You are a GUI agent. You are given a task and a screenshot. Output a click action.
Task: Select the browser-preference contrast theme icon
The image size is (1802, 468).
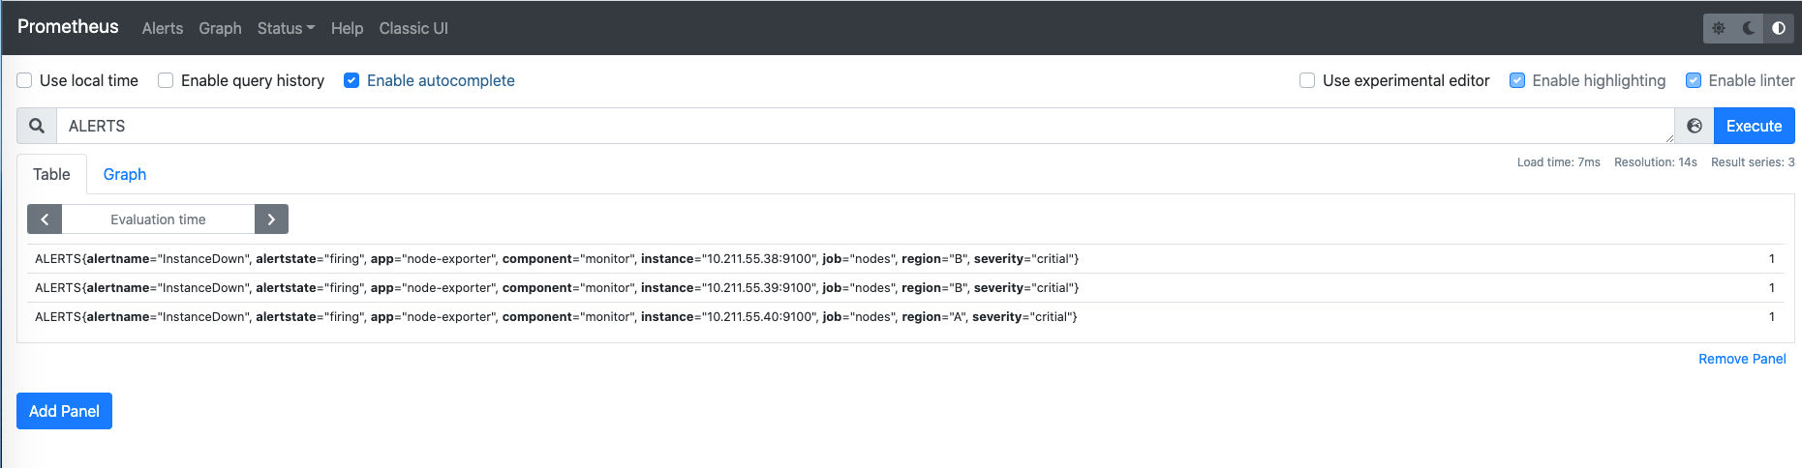(1779, 28)
